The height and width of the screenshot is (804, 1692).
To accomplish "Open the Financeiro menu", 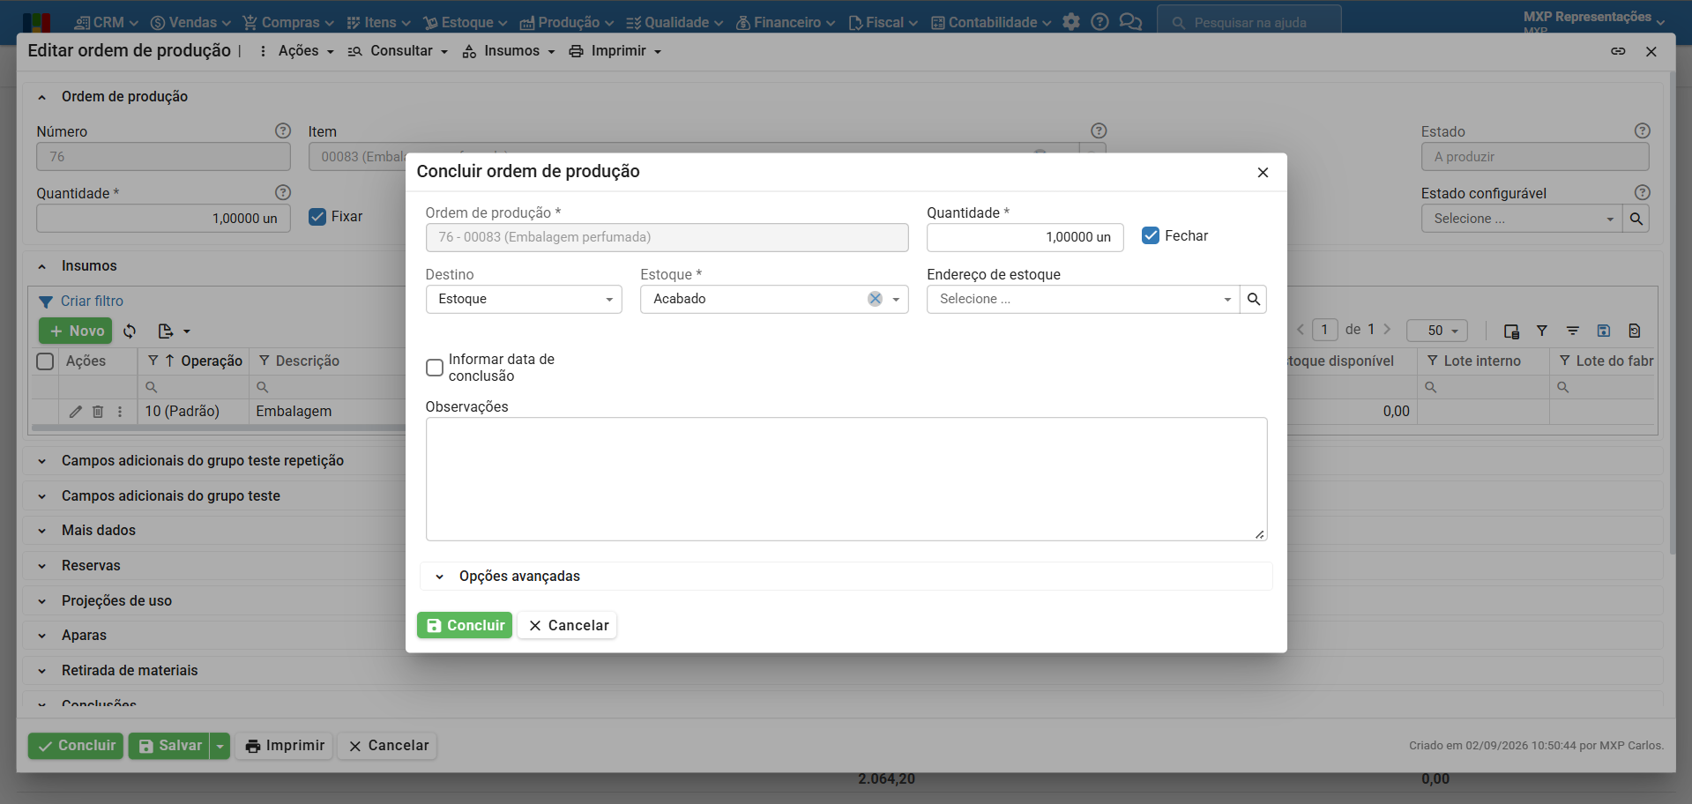I will click(x=786, y=22).
